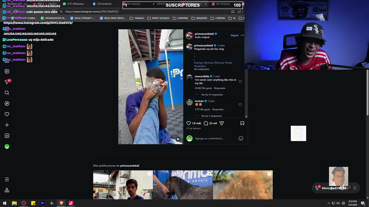Screen dimensions: 369x207
Task: Reply to marcscibilia's comment with Responder
Action: tap(220, 88)
